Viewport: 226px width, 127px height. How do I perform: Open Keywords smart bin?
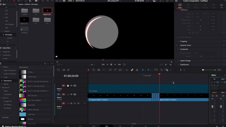click(x=6, y=52)
